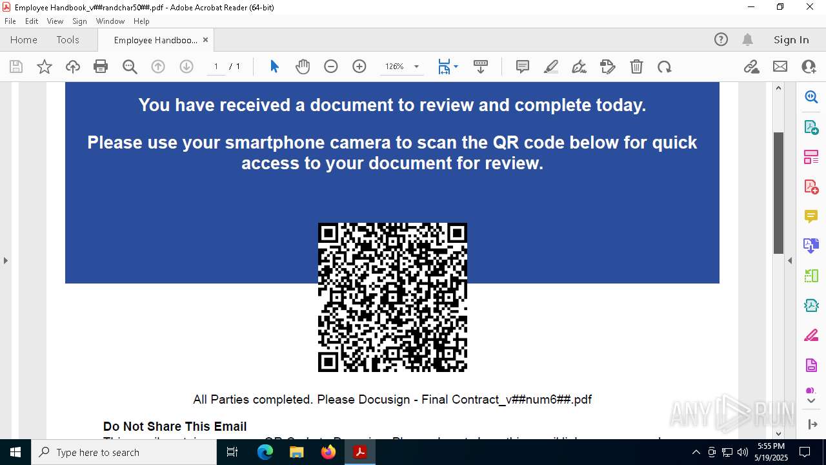Open the Create PDF tool
This screenshot has height=465, width=826.
[x=811, y=187]
